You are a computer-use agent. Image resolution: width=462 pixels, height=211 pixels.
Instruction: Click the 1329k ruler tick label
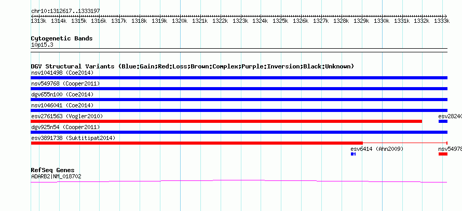(x=361, y=21)
